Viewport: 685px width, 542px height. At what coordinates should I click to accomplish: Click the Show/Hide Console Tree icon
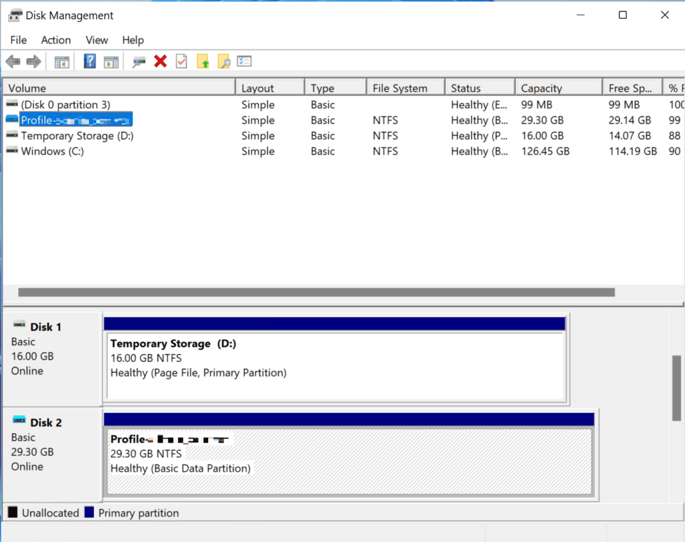coord(62,62)
